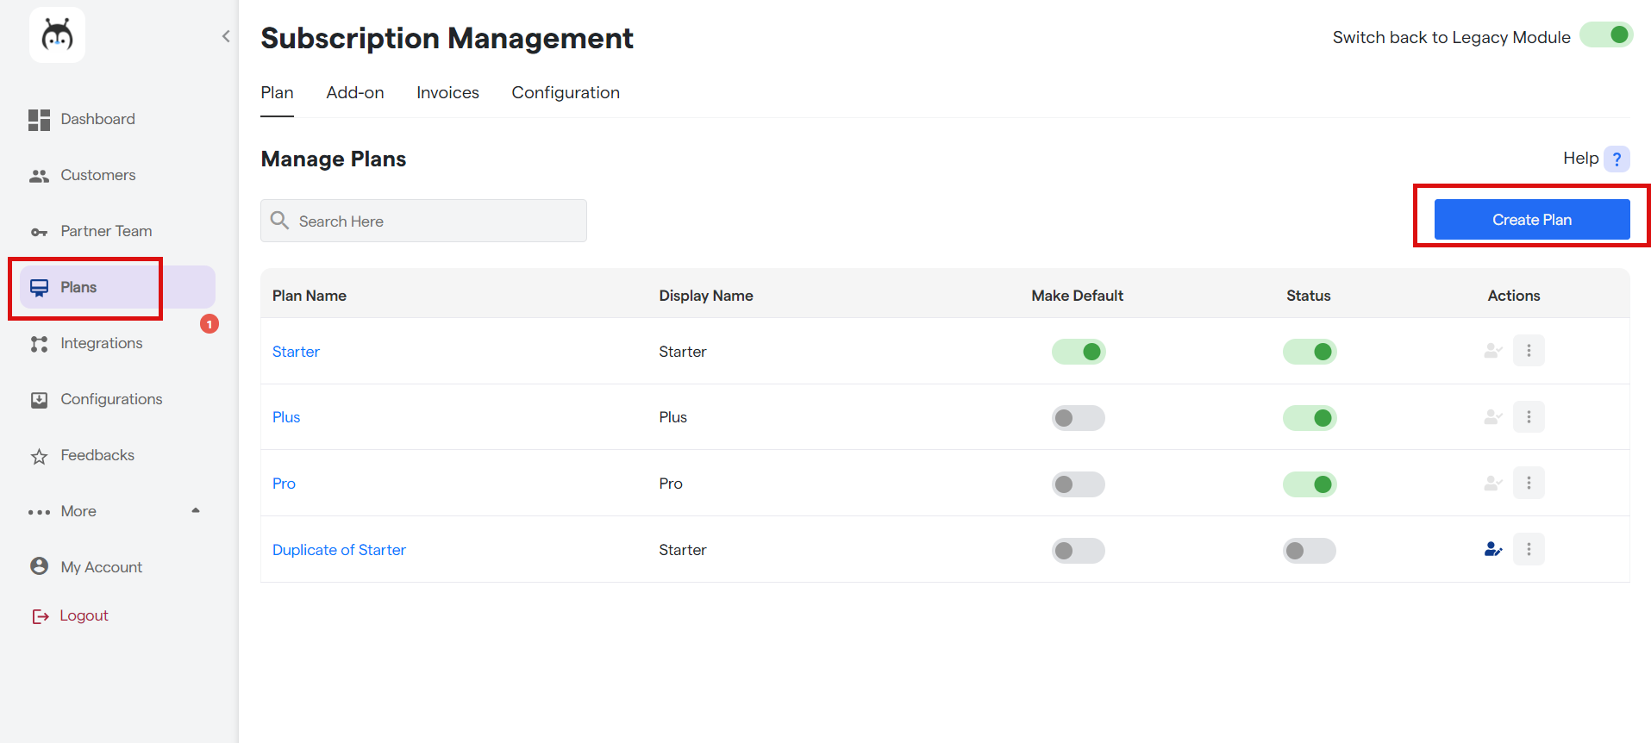
Task: Open the Dashboard page from sidebar
Action: [97, 119]
